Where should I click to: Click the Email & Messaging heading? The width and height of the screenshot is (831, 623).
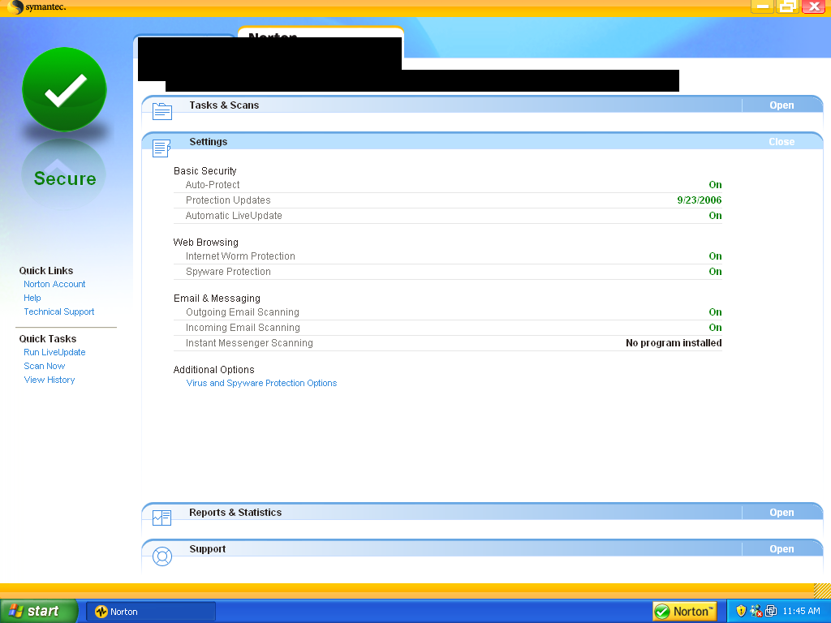[217, 299]
